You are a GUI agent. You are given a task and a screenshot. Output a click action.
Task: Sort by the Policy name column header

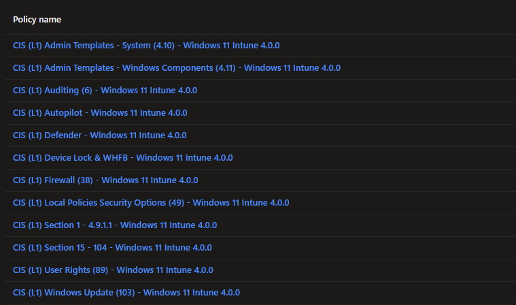pos(37,20)
